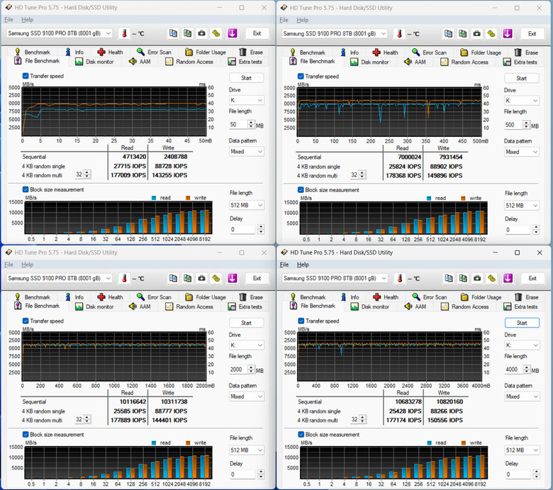This screenshot has width=553, height=490.
Task: Open the options icon in the 2000 MB window
Action: pos(216,278)
